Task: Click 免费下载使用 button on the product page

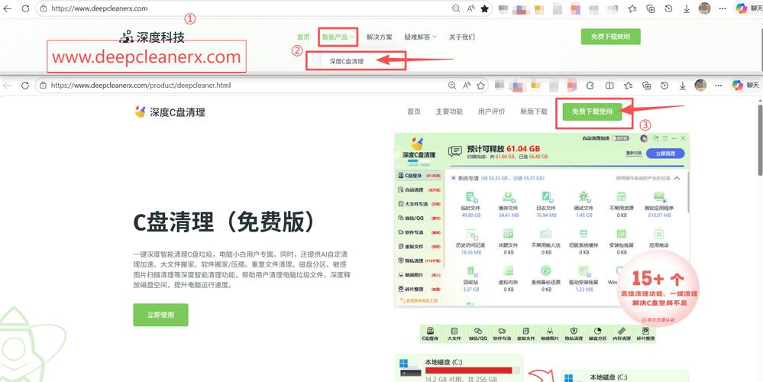Action: tap(592, 112)
